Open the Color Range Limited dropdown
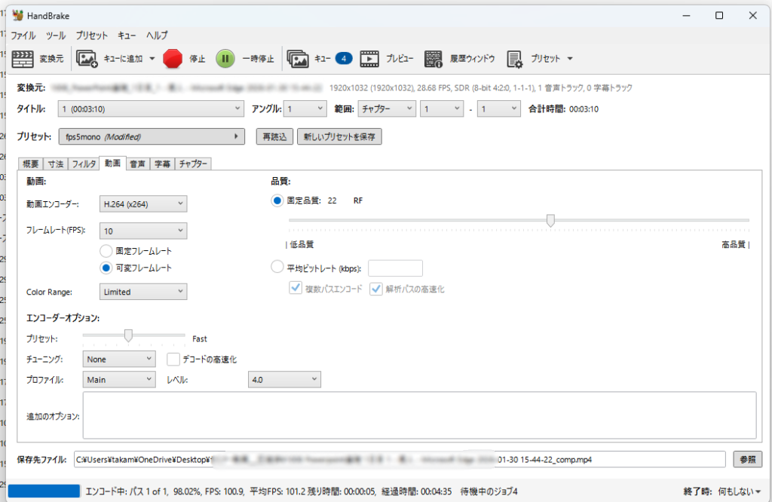The height and width of the screenshot is (502, 772). pyautogui.click(x=143, y=292)
